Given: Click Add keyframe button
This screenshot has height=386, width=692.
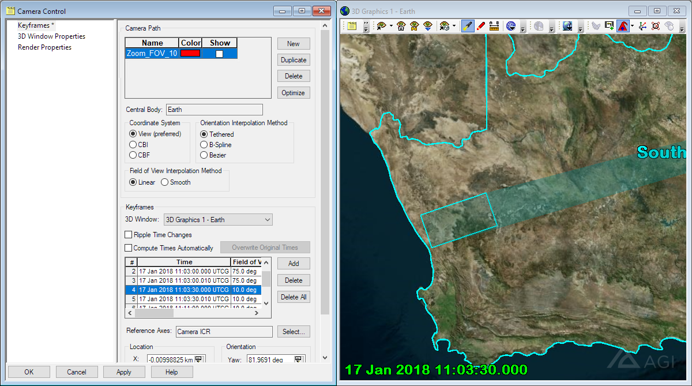Looking at the screenshot, I should click(x=294, y=263).
